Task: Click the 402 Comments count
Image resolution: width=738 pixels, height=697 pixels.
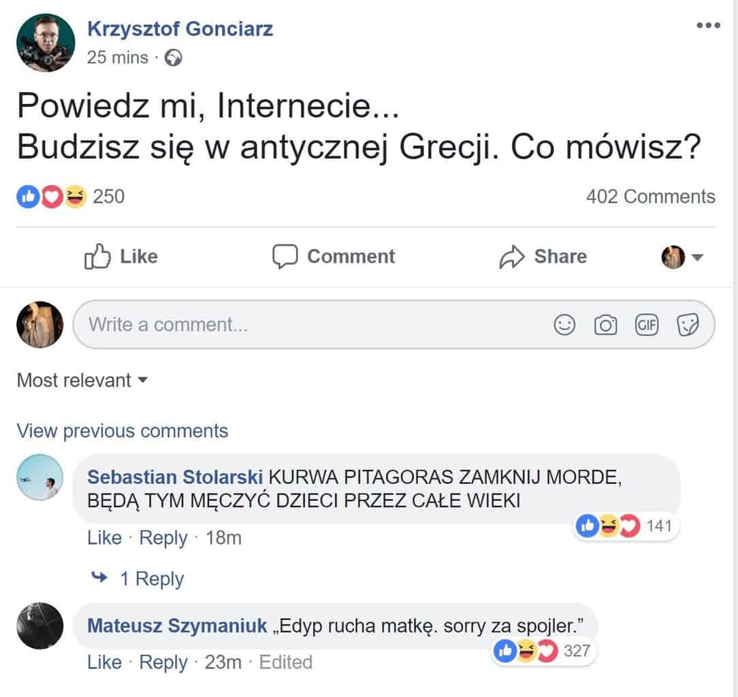Action: coord(650,197)
